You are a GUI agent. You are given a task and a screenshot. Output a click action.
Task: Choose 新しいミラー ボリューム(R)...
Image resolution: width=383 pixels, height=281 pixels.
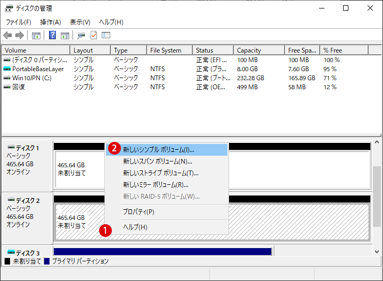pyautogui.click(x=167, y=185)
